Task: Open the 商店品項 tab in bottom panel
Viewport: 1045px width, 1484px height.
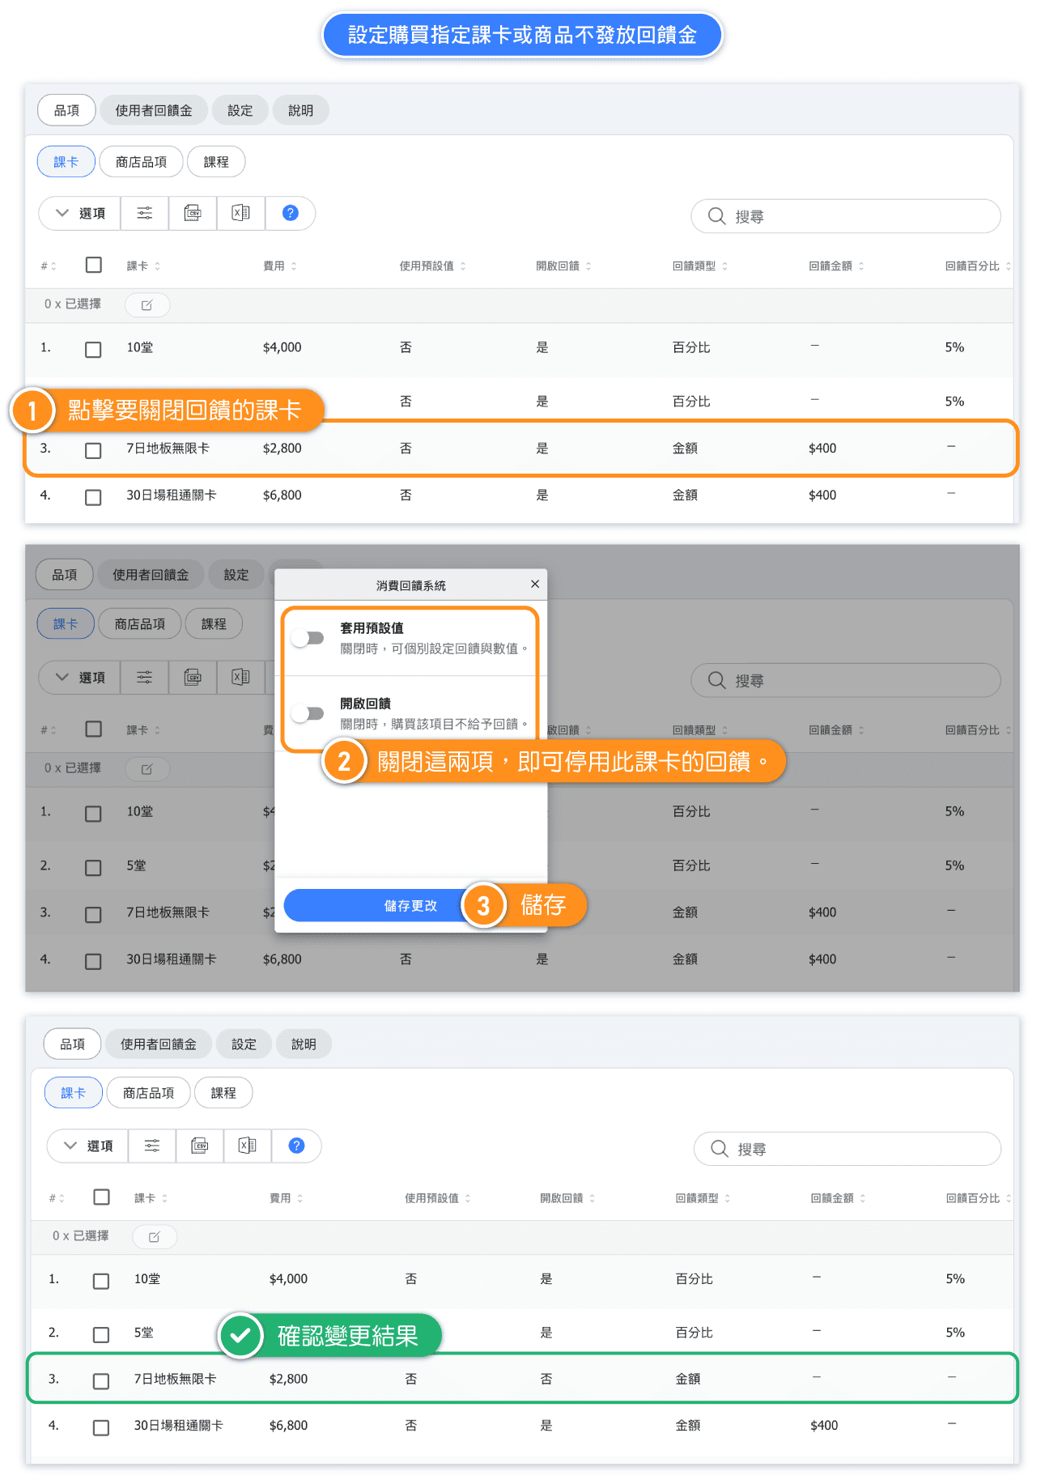Action: [x=148, y=1093]
